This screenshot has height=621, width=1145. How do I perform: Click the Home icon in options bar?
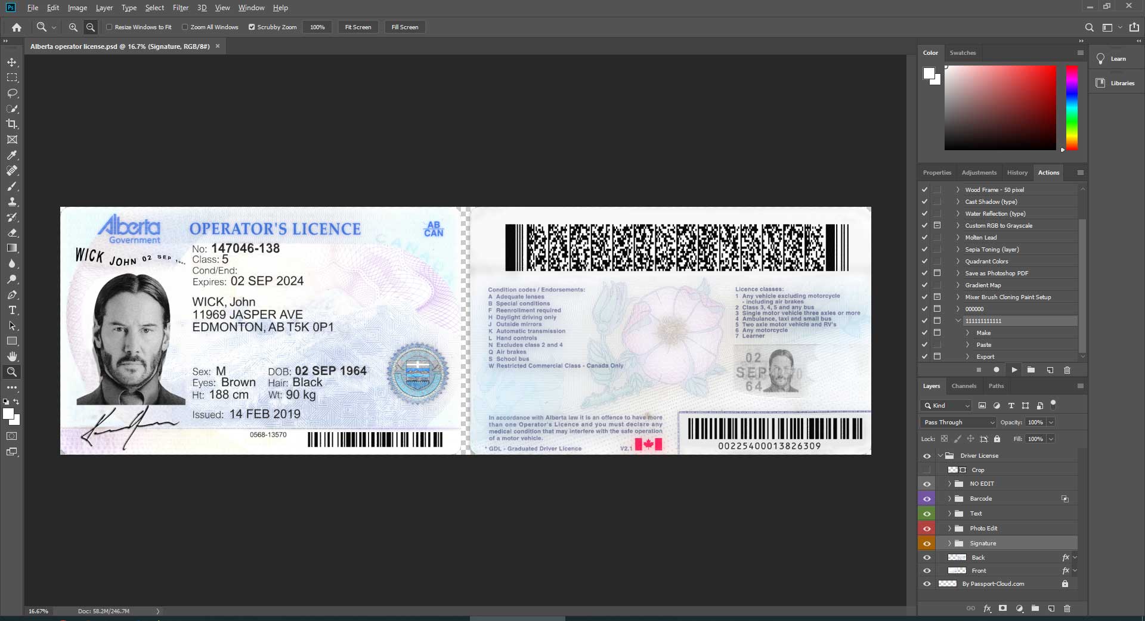17,27
